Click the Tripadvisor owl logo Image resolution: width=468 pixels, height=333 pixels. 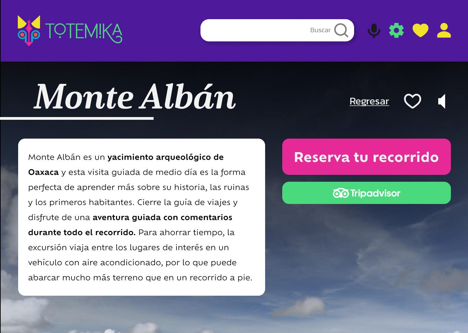click(x=341, y=193)
